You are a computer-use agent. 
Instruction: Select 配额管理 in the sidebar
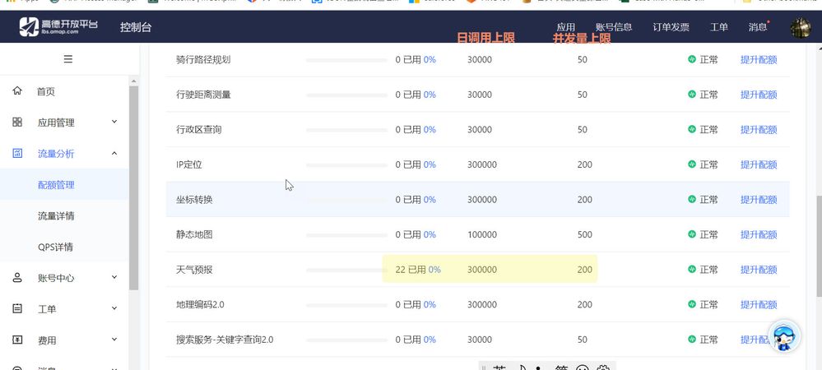[56, 185]
